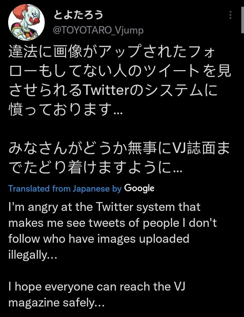This screenshot has width=244, height=317.
Task: Open the @TOYOTARO_Vjump handle
Action: (98, 30)
